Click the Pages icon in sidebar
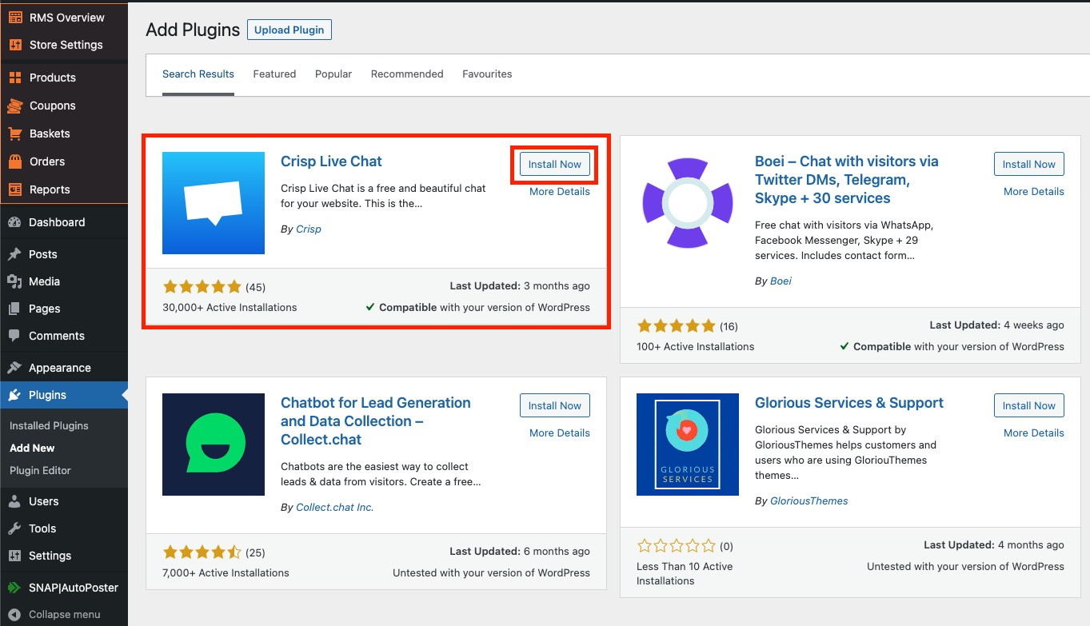1090x626 pixels. click(14, 309)
